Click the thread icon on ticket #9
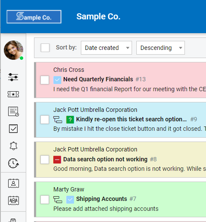The height and width of the screenshot is (222, 206). (x=58, y=120)
